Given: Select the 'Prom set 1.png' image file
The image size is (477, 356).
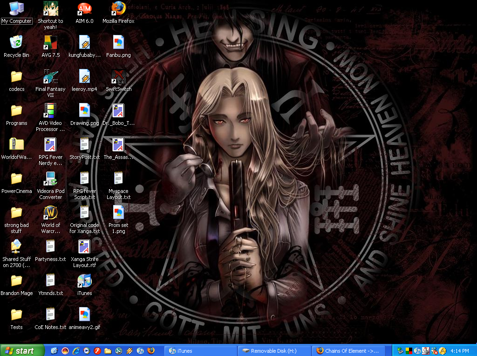Looking at the screenshot, I should click(x=118, y=219).
